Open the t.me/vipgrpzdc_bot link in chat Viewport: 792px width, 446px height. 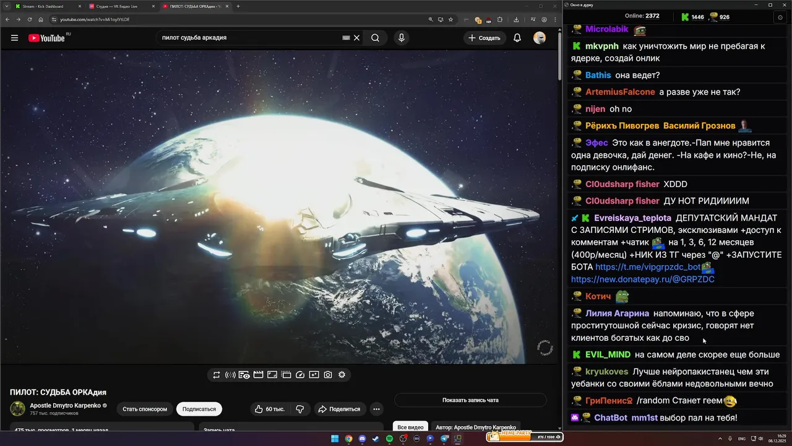point(648,267)
